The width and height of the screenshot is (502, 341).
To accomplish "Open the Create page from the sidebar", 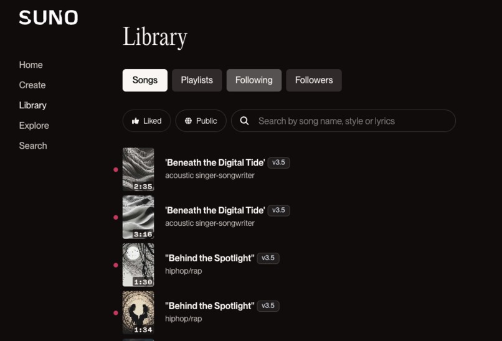I will click(x=32, y=85).
